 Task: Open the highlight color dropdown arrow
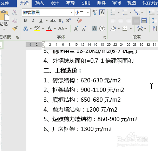[43, 29]
